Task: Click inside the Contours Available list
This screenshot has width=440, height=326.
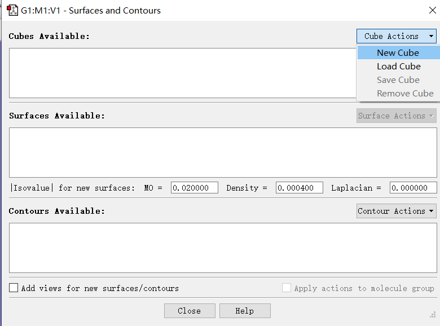Action: (223, 248)
